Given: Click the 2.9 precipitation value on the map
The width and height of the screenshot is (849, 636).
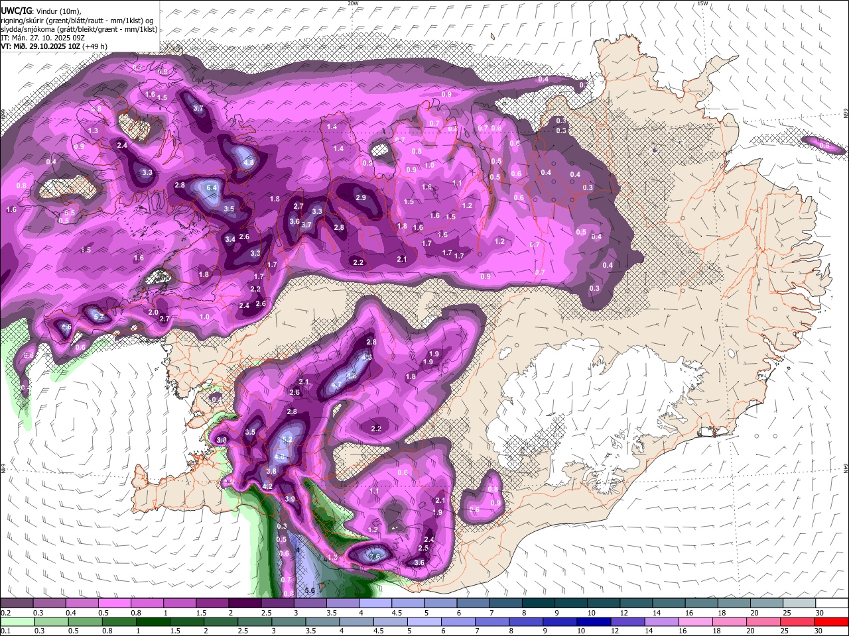Looking at the screenshot, I should pos(361,197).
